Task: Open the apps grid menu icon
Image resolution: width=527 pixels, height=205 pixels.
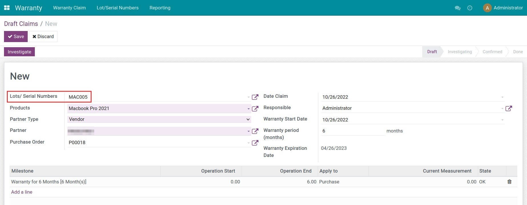Action: click(x=7, y=8)
